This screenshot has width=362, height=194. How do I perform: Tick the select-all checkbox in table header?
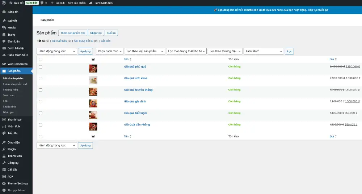pyautogui.click(x=41, y=59)
